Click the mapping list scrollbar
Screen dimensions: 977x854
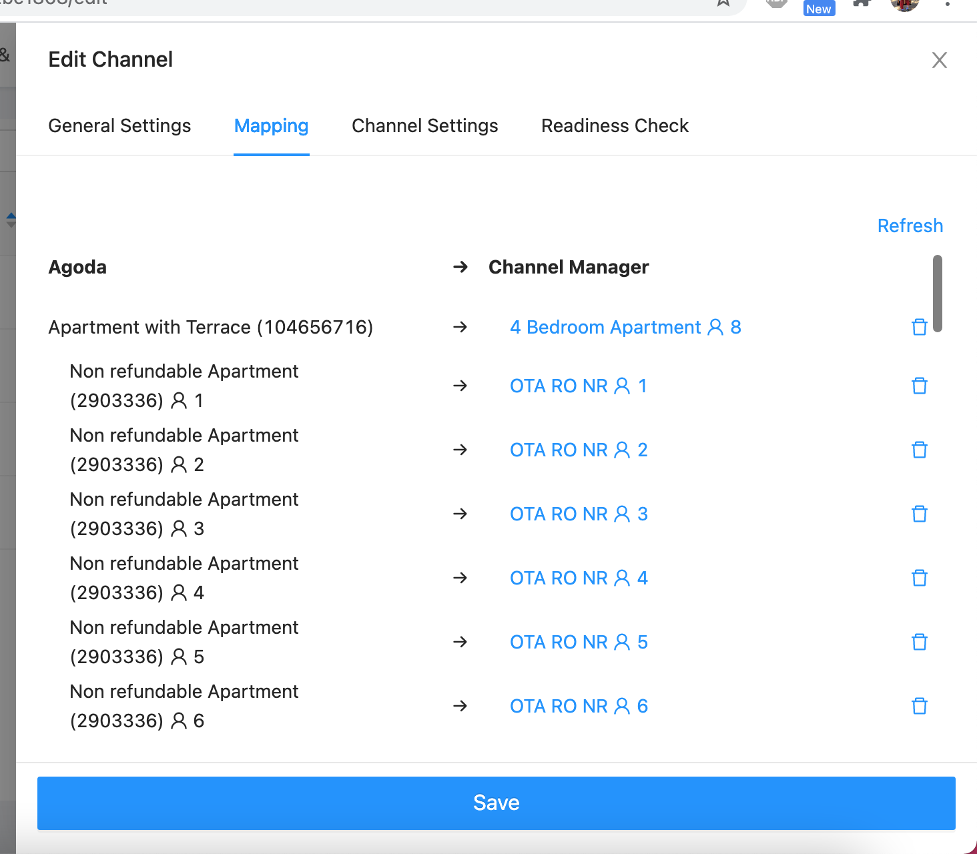pyautogui.click(x=938, y=294)
